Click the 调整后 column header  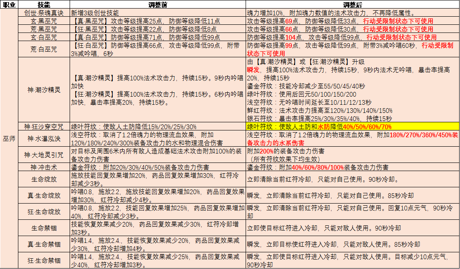[353, 4]
